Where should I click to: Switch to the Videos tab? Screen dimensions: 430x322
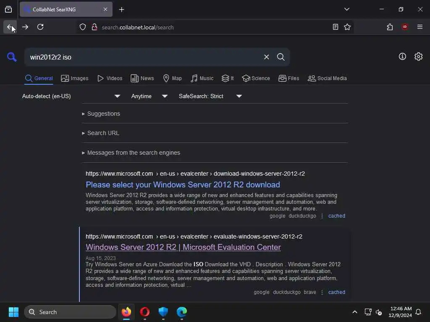pyautogui.click(x=110, y=78)
